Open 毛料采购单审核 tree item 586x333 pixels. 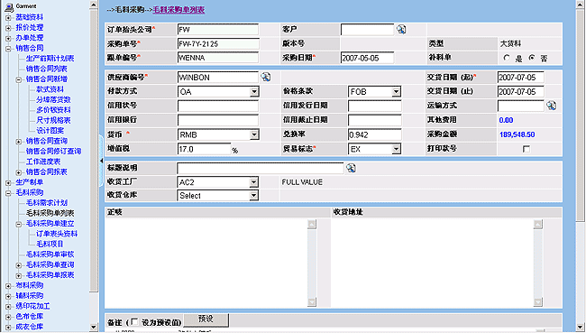coord(50,254)
